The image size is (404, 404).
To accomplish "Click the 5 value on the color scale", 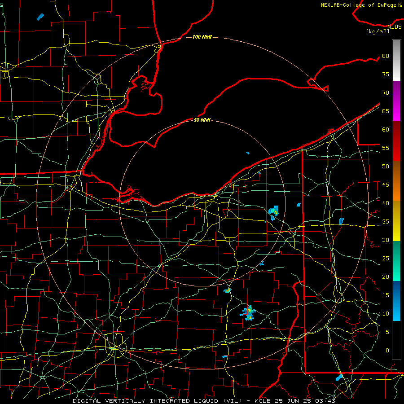I will 387,332.
